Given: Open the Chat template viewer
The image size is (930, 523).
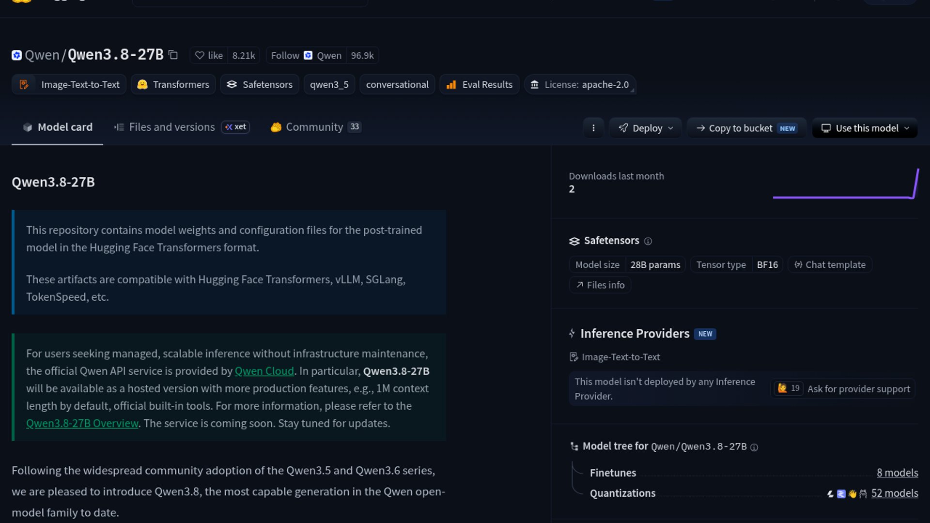Looking at the screenshot, I should click(x=830, y=265).
